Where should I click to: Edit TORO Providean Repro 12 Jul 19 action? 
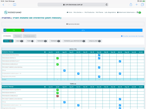point(57,93)
